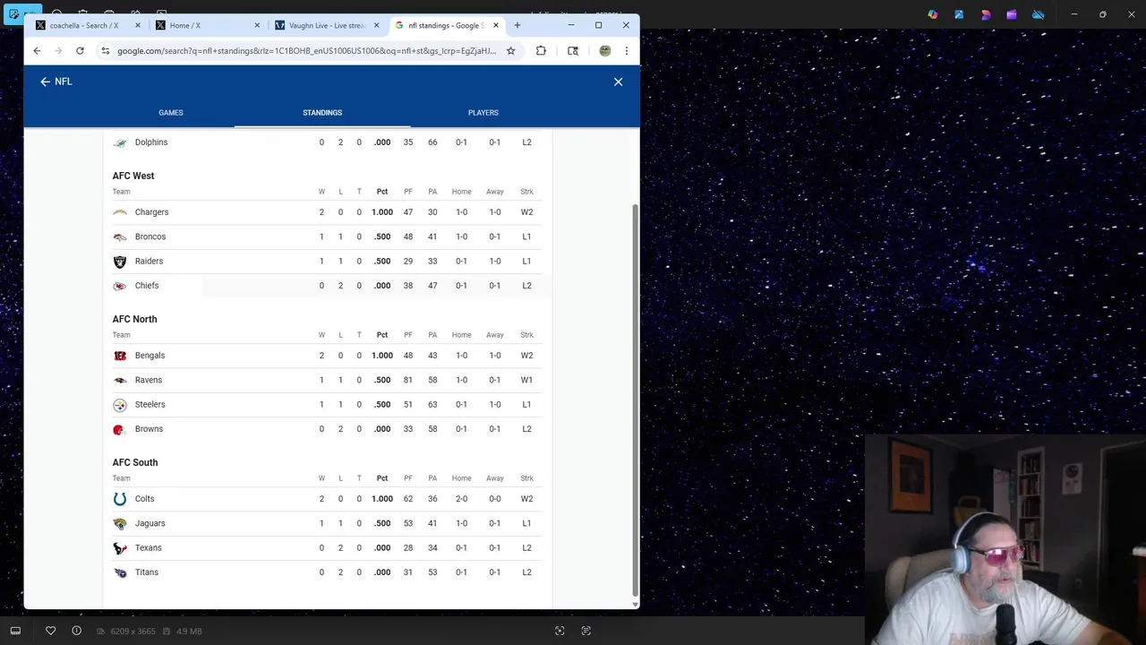
Task: Switch to the GAMES tab
Action: point(171,113)
